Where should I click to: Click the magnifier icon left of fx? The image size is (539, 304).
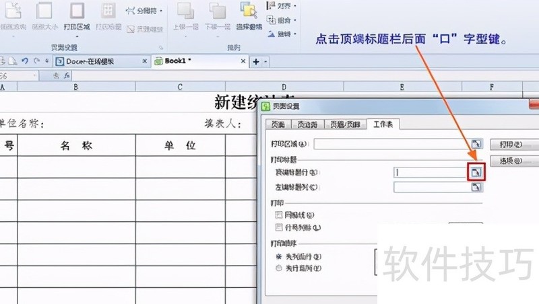(x=57, y=75)
